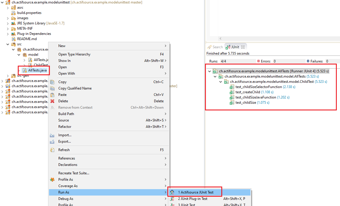Viewport: 340px width, 206px height.
Task: Click the Search tab magnifier icon
Action: point(209,47)
